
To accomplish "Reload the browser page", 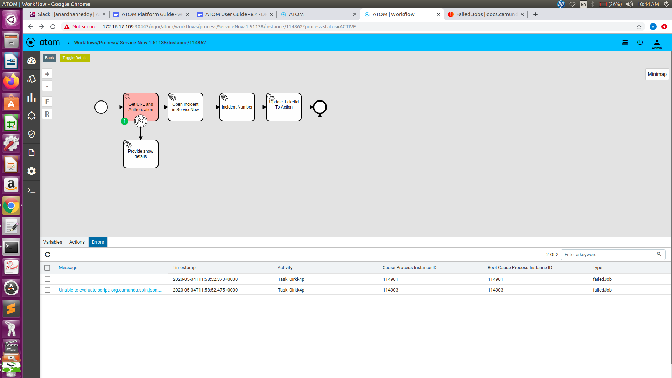I will pyautogui.click(x=53, y=27).
